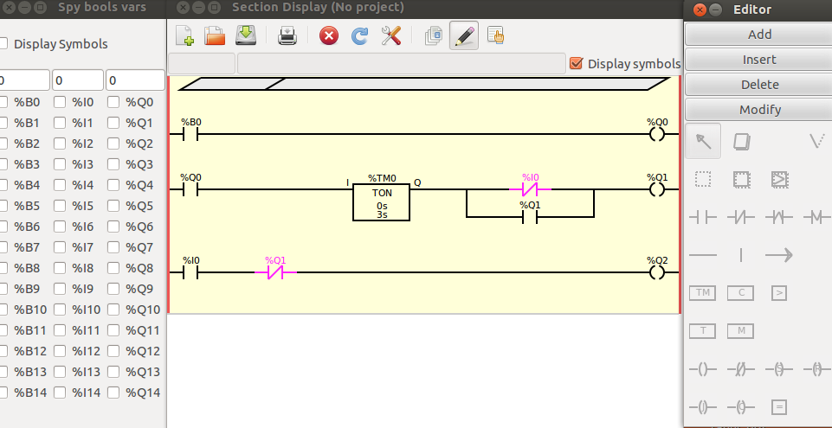Uncheck Display symbols in Section Display
832x428 pixels.
pyautogui.click(x=576, y=64)
